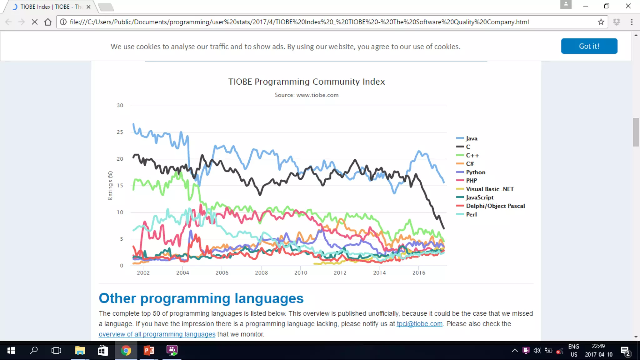Viewport: 640px width, 360px height.
Task: Open the network status tray icon
Action: point(559,351)
